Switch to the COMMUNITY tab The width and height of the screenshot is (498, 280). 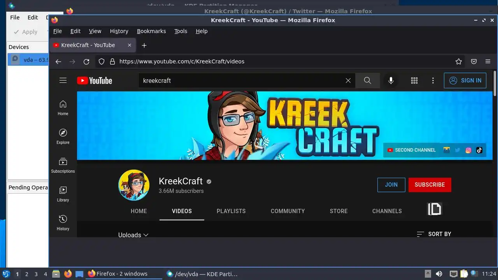coord(288,211)
